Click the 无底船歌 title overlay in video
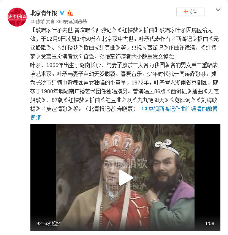228x235 pixels. click(x=125, y=164)
